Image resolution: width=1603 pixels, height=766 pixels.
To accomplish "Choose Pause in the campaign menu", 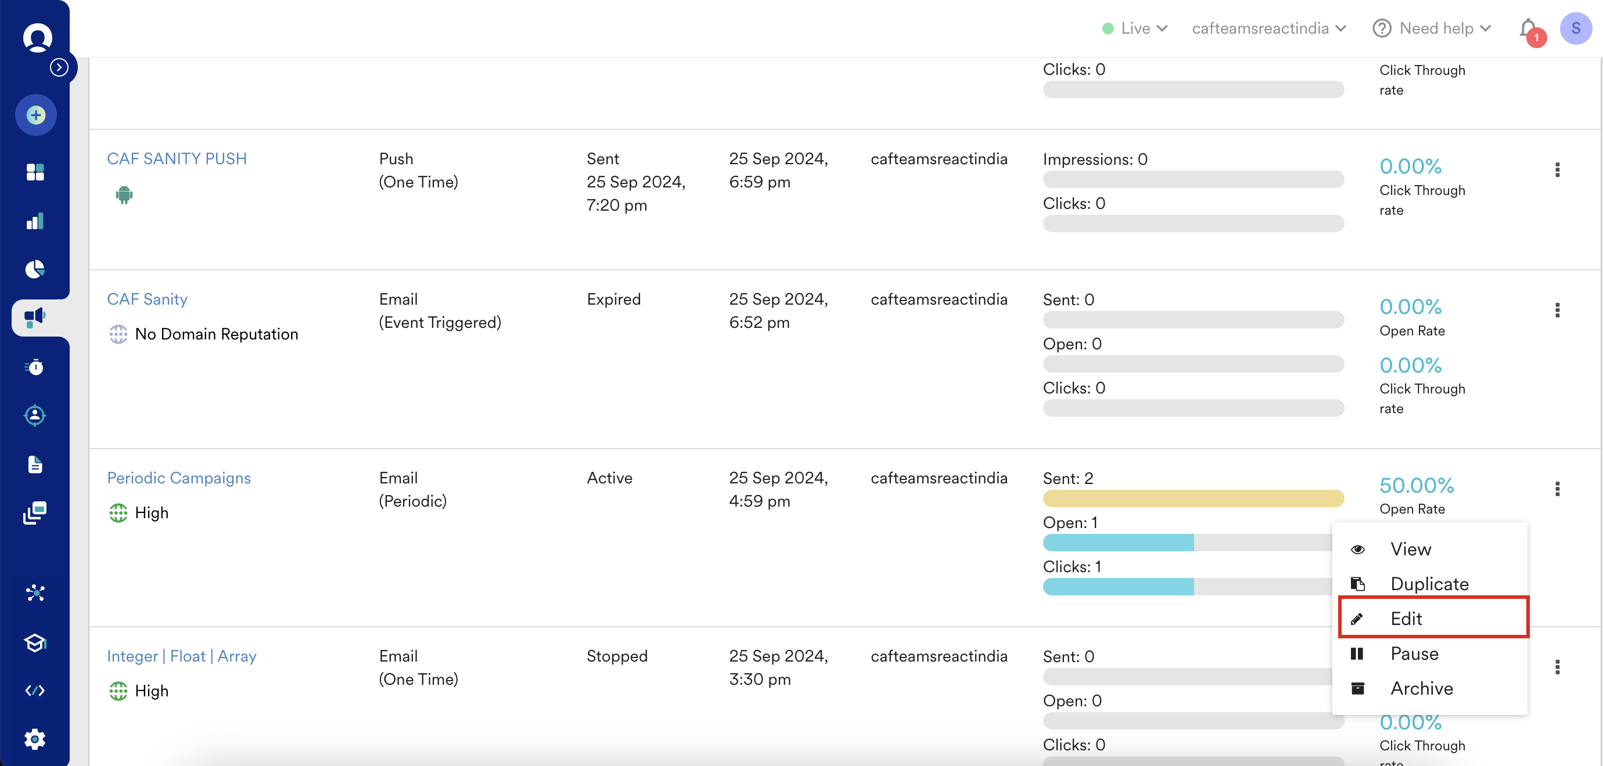I will point(1414,653).
